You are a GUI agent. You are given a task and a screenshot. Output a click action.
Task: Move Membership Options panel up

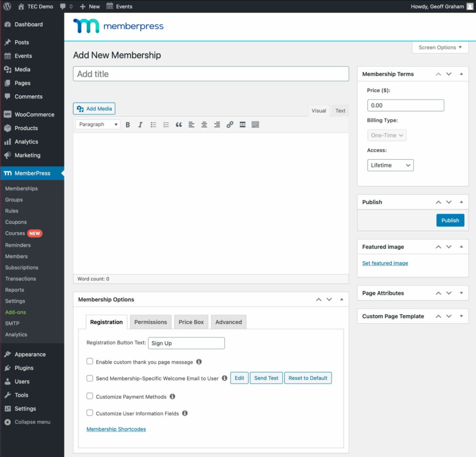coord(319,300)
